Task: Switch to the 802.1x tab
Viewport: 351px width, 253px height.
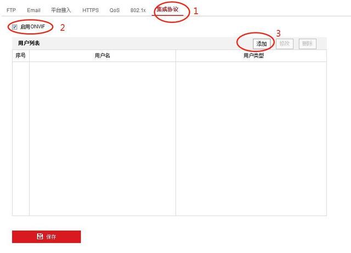Action: 138,10
